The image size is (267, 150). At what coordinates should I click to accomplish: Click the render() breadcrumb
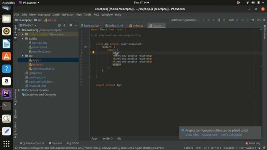coord(107,138)
